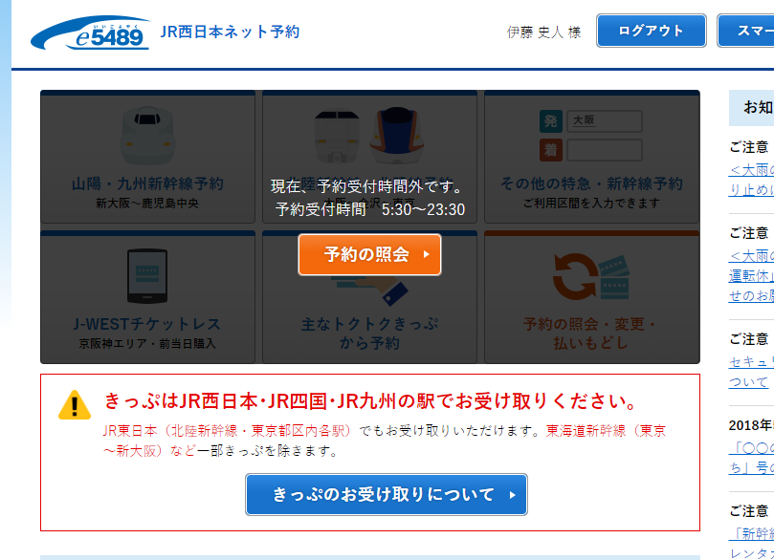
Task: Click the empty arrival station field
Action: 605,150
